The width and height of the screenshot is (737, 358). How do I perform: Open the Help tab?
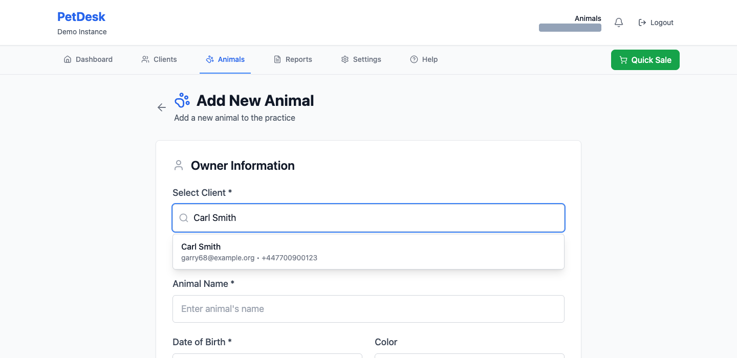click(x=424, y=59)
